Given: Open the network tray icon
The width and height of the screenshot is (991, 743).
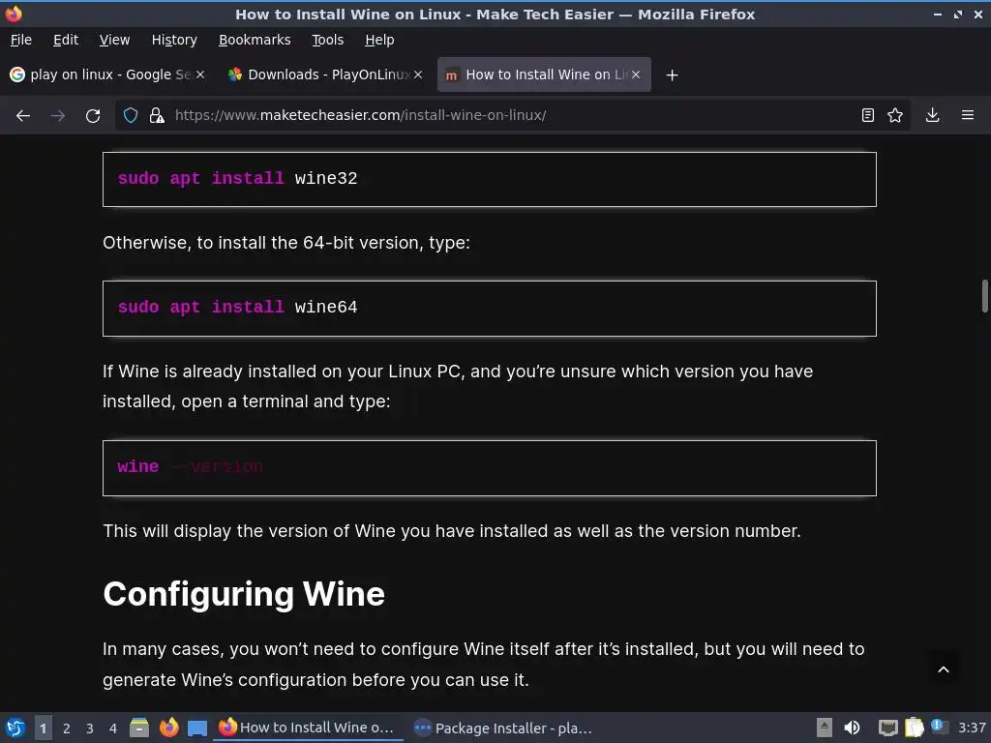Looking at the screenshot, I should (888, 728).
